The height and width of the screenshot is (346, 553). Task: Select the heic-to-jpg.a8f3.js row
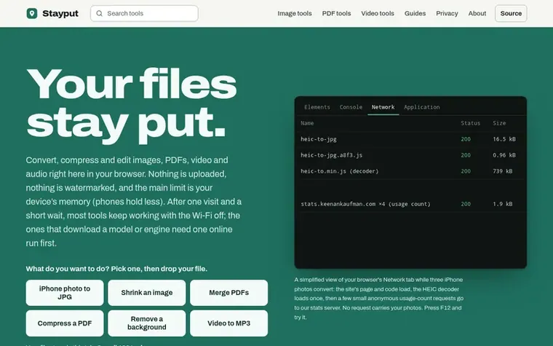(x=410, y=155)
